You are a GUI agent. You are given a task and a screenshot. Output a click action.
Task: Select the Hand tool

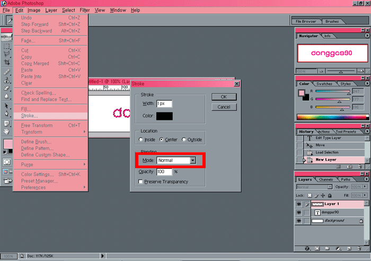[x=6, y=132]
